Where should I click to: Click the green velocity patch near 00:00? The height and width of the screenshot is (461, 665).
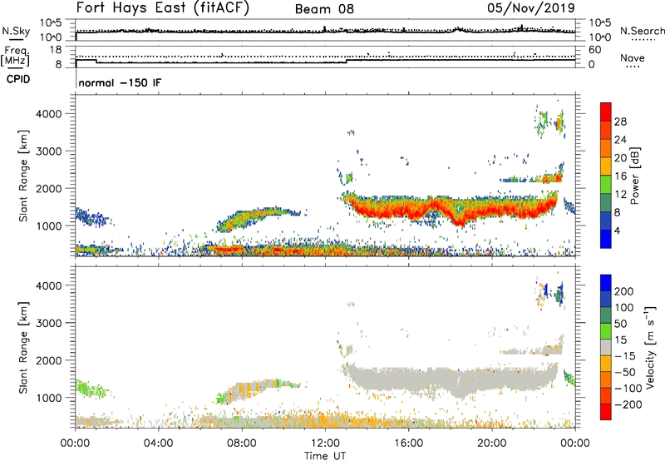pyautogui.click(x=92, y=389)
